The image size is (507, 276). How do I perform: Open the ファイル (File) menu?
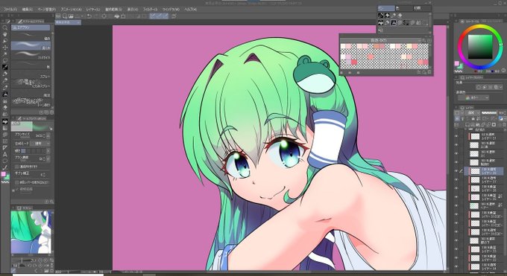pyautogui.click(x=10, y=10)
